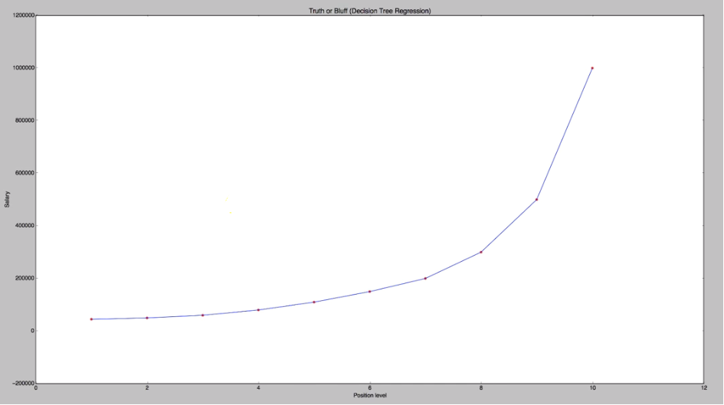Select the red marker at position level 3
724x405 pixels.
click(202, 315)
